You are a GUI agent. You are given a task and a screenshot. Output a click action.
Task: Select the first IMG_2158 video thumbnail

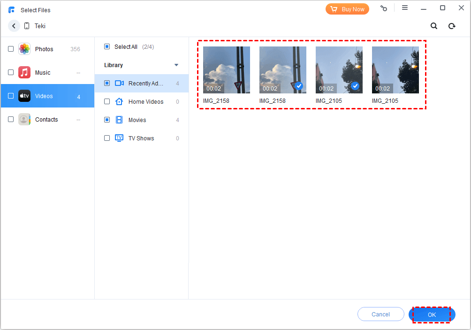227,70
